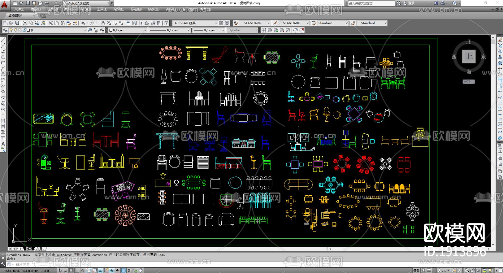Toggle ortho mode in status bar
The height and width of the screenshot is (273, 503).
point(77,270)
